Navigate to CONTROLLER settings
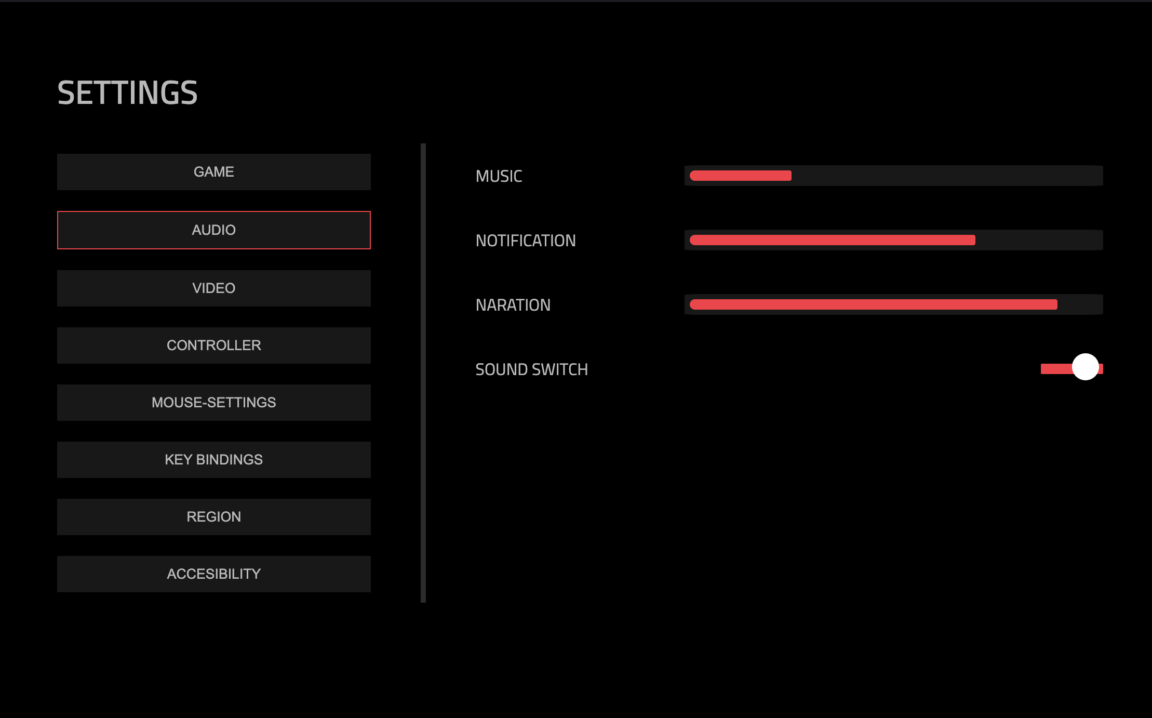This screenshot has height=718, width=1152. (213, 345)
